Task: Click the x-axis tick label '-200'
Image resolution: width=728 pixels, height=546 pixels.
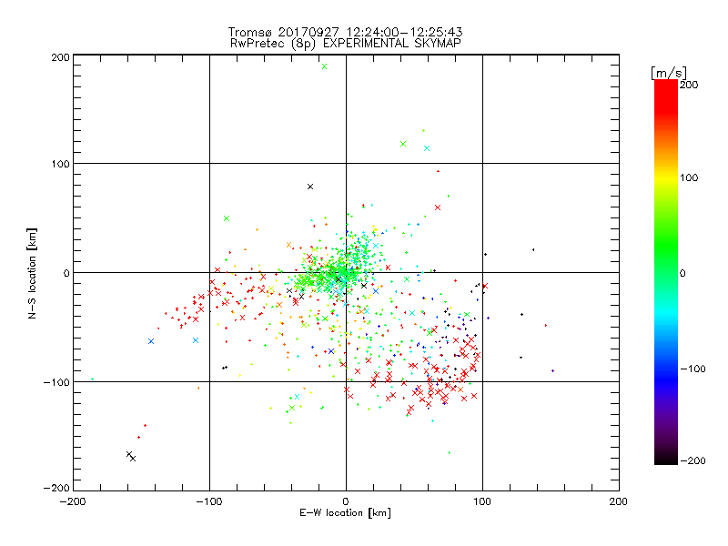Action: 73,501
